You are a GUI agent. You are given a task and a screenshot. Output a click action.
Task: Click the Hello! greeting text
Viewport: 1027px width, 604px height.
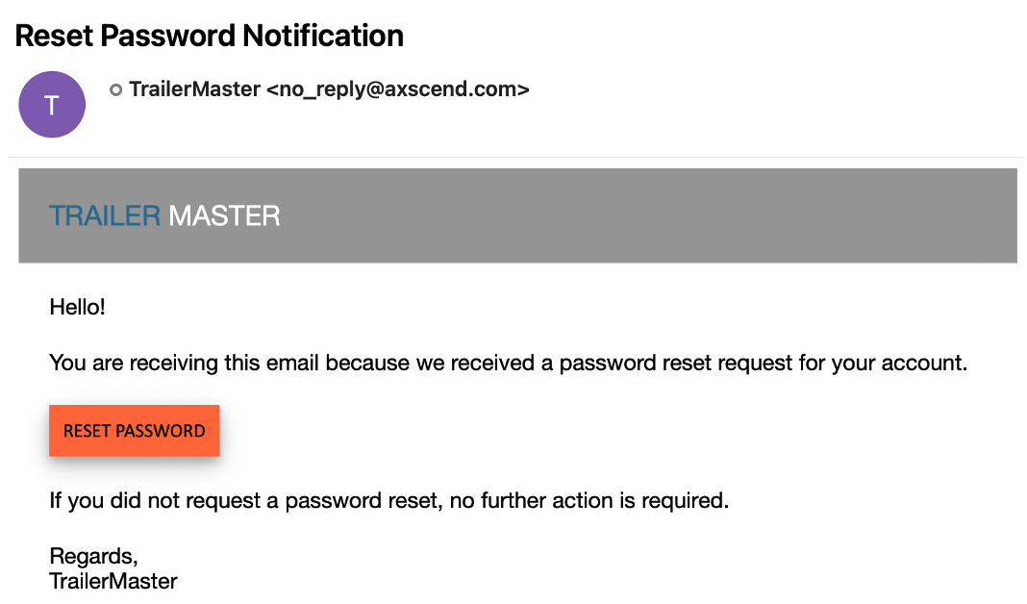tap(77, 307)
